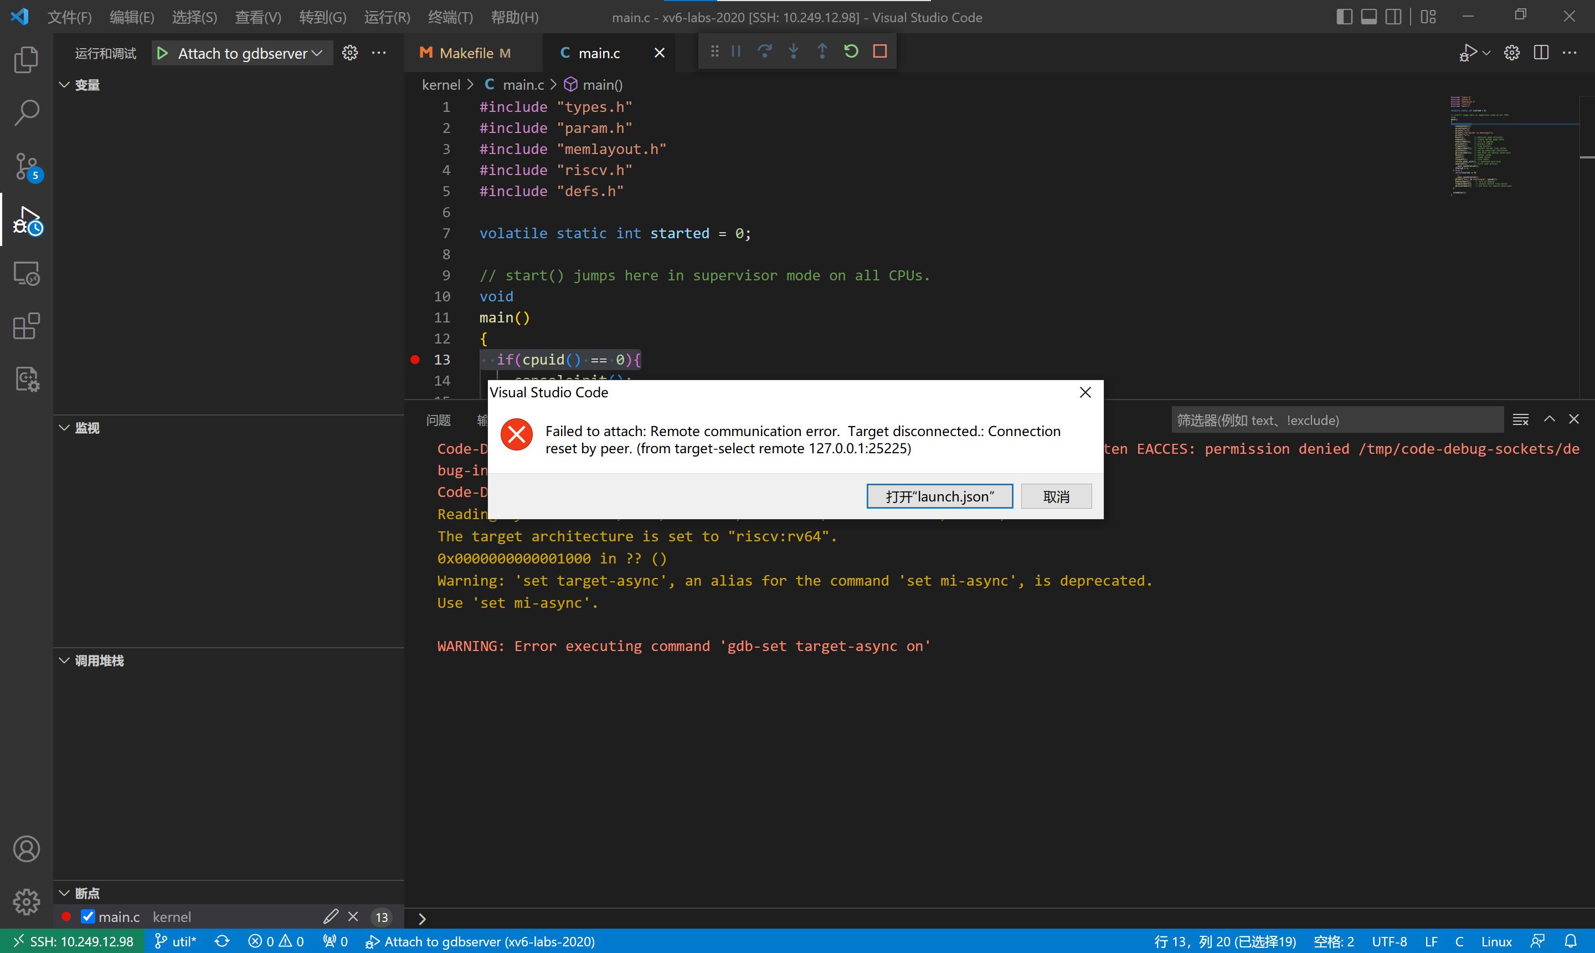Click the 取消 button in the dialog

pos(1055,496)
